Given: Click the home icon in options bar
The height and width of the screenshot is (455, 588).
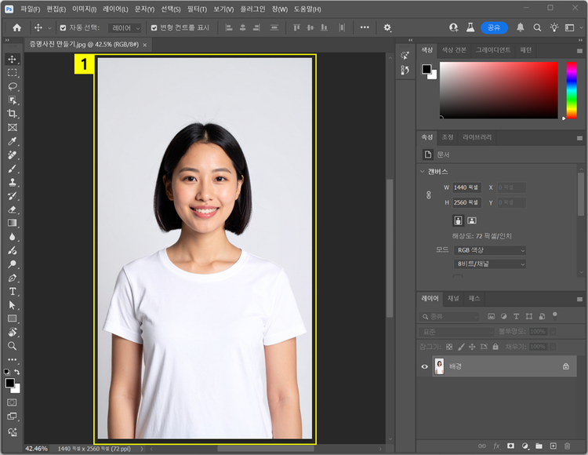Looking at the screenshot, I should coord(16,27).
